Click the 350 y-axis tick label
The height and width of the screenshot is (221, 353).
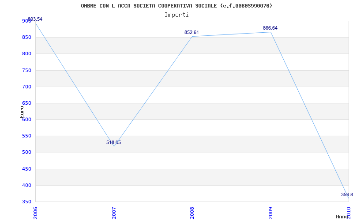(x=26, y=202)
